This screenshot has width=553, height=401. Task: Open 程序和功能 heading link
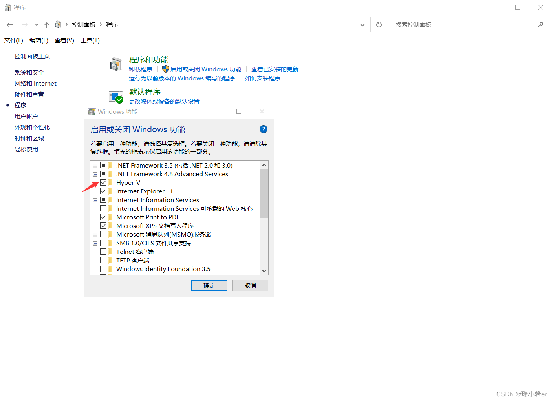coord(149,60)
